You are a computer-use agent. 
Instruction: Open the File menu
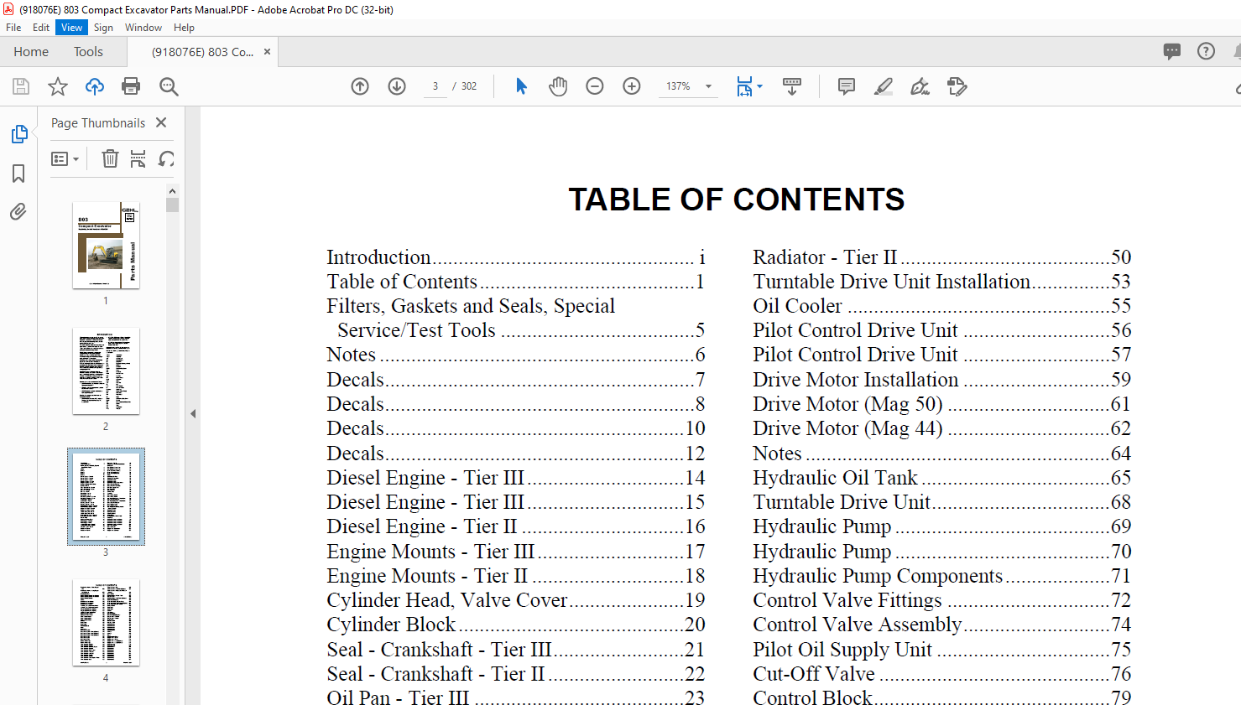tap(13, 28)
